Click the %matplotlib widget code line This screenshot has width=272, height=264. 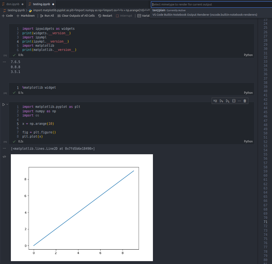tap(39, 87)
